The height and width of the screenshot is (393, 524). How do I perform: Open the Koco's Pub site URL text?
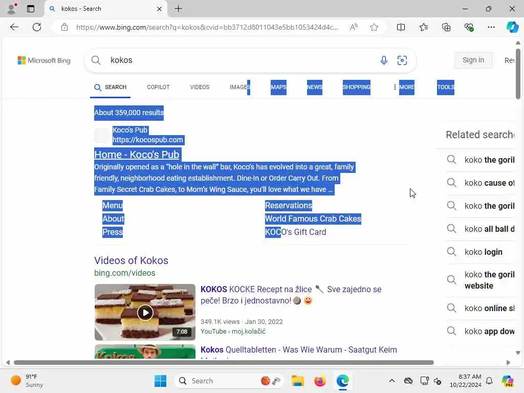[148, 140]
